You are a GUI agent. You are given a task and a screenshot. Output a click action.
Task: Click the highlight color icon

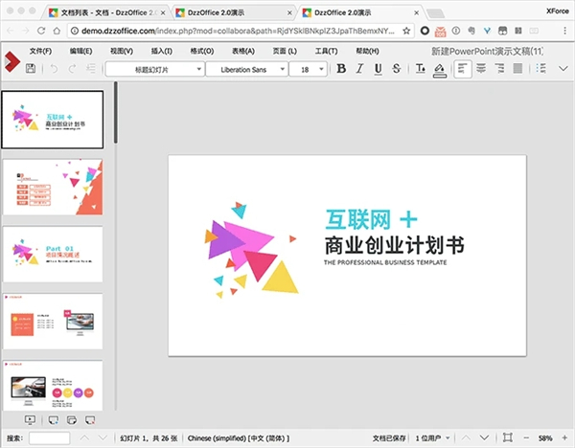coord(439,69)
